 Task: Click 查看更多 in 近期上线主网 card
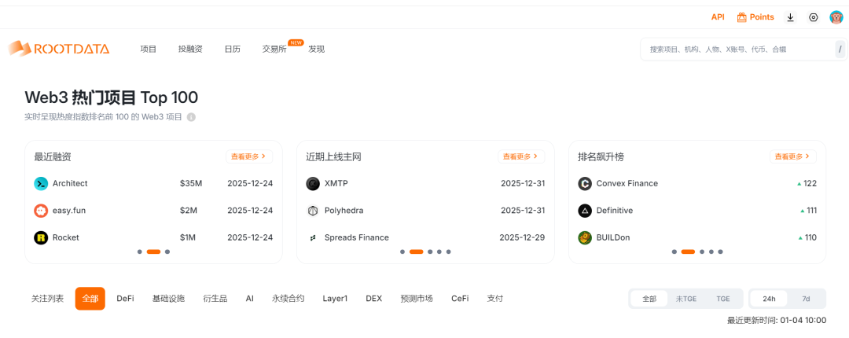pos(521,156)
